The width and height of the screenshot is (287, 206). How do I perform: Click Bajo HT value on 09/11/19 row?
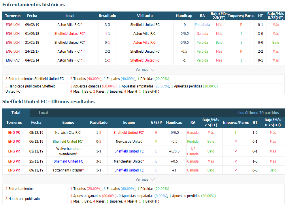pos(273,170)
